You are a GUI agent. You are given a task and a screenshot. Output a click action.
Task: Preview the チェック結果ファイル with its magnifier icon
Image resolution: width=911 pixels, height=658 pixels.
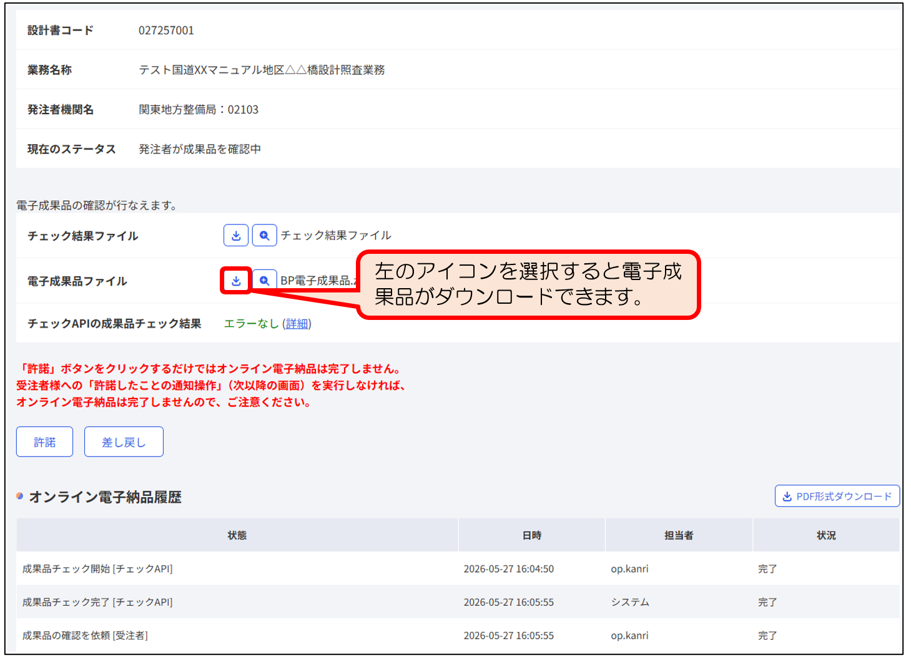point(265,236)
